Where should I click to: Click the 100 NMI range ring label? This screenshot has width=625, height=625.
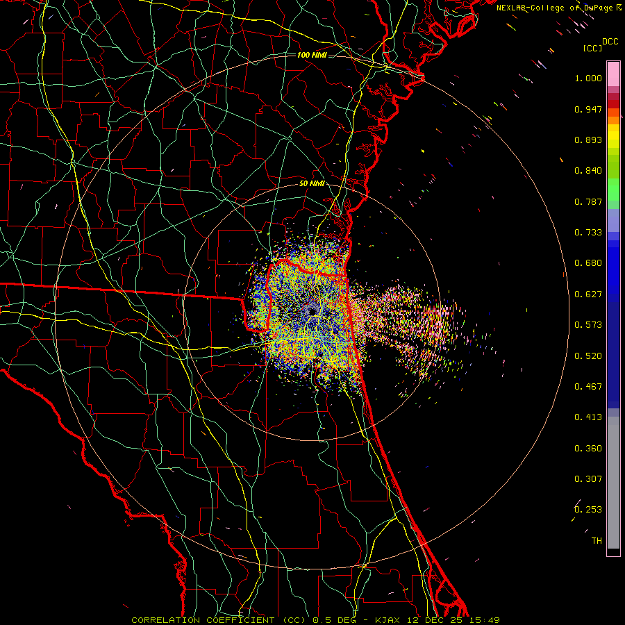(312, 55)
